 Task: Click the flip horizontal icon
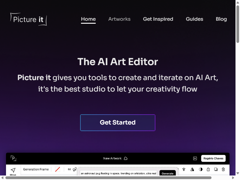click(x=192, y=169)
